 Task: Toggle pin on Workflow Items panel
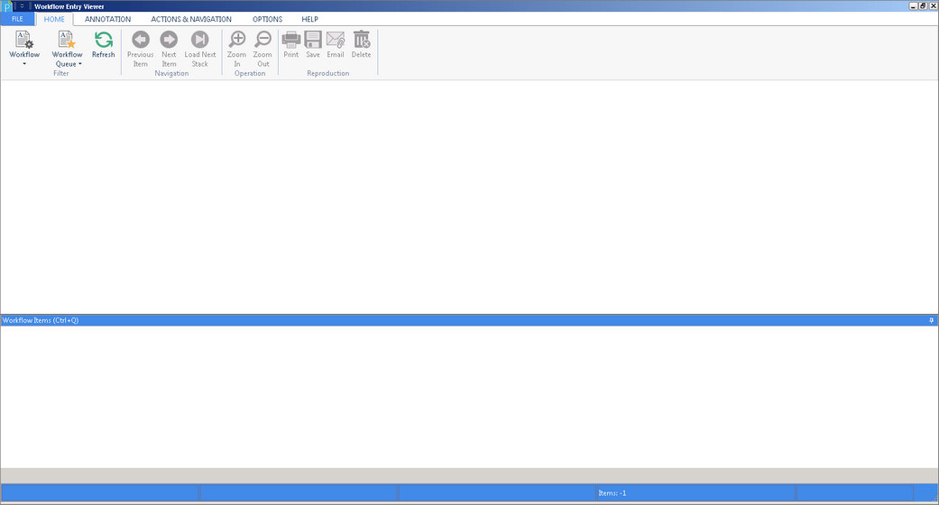(931, 320)
